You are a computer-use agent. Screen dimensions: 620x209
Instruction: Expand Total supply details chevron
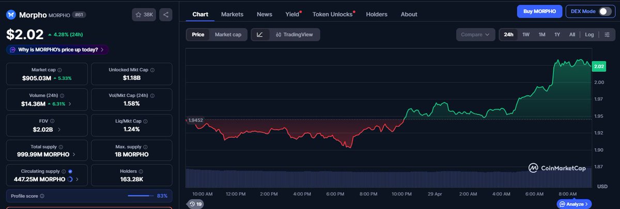pos(74,154)
